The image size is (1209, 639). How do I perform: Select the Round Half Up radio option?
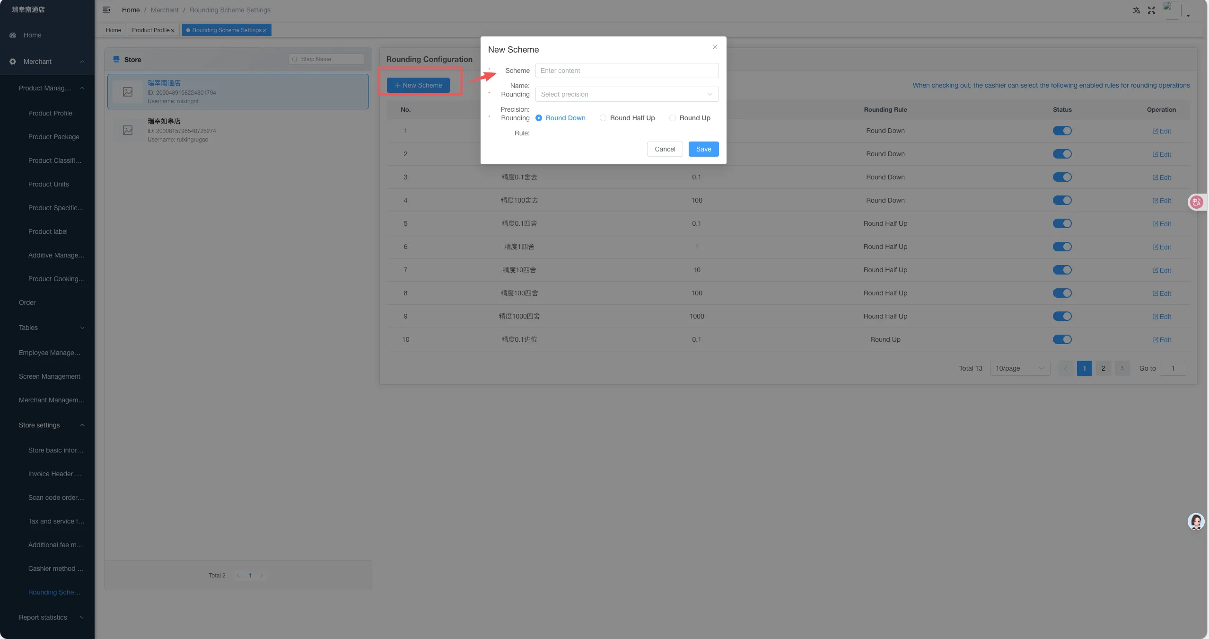[x=627, y=118]
